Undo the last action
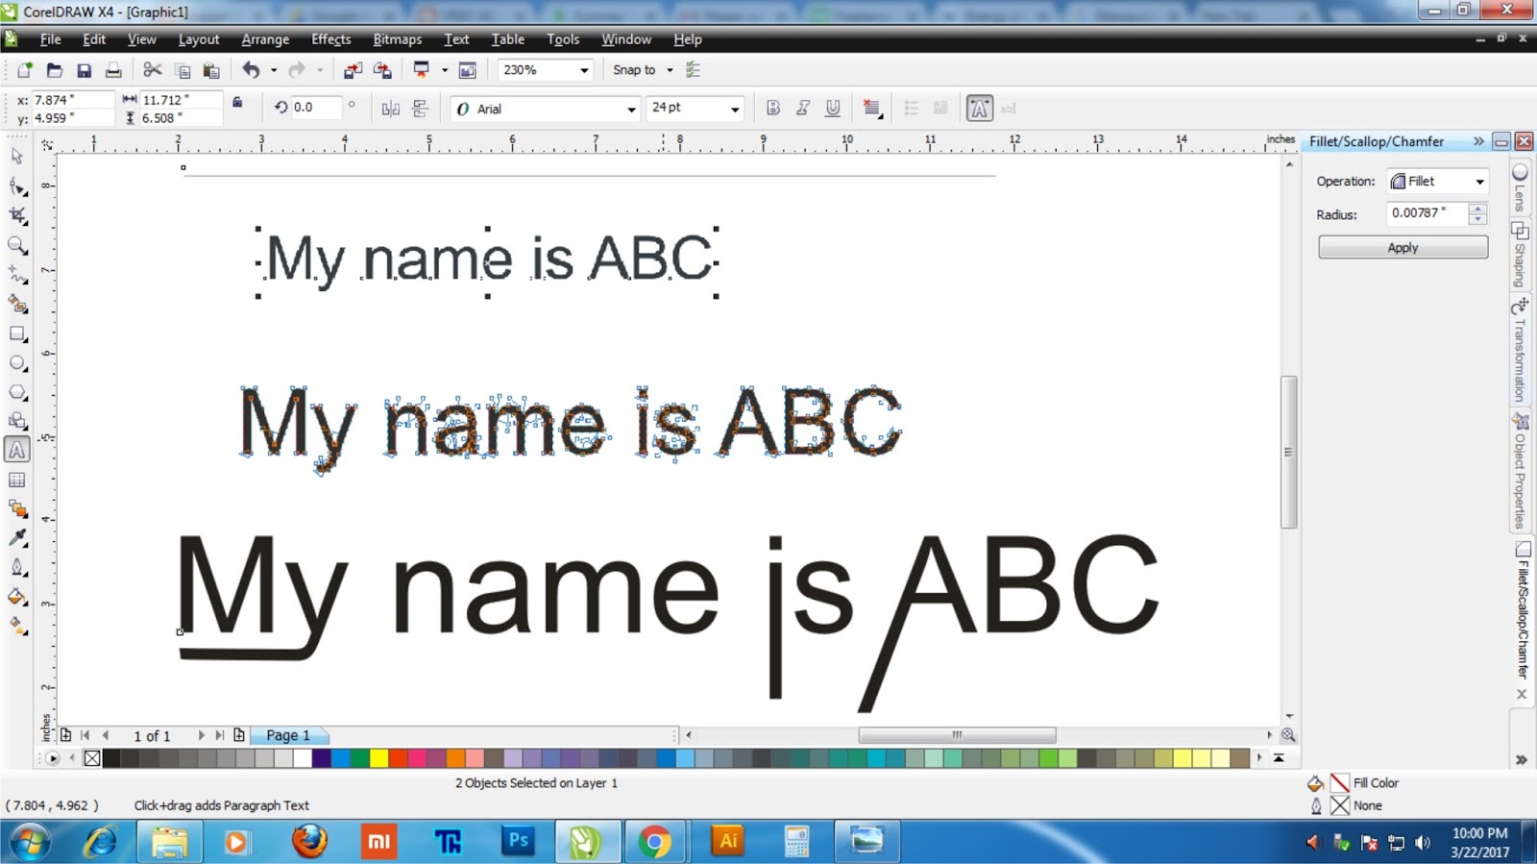Viewport: 1537px width, 864px height. (x=251, y=70)
